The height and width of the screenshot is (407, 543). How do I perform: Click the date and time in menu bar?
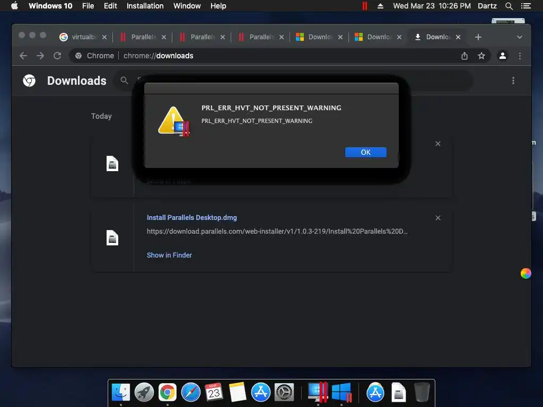click(432, 6)
